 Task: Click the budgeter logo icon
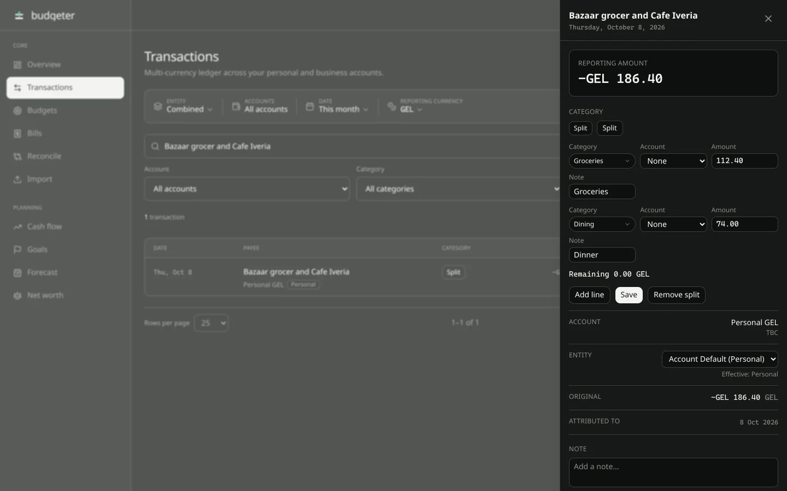tap(19, 15)
